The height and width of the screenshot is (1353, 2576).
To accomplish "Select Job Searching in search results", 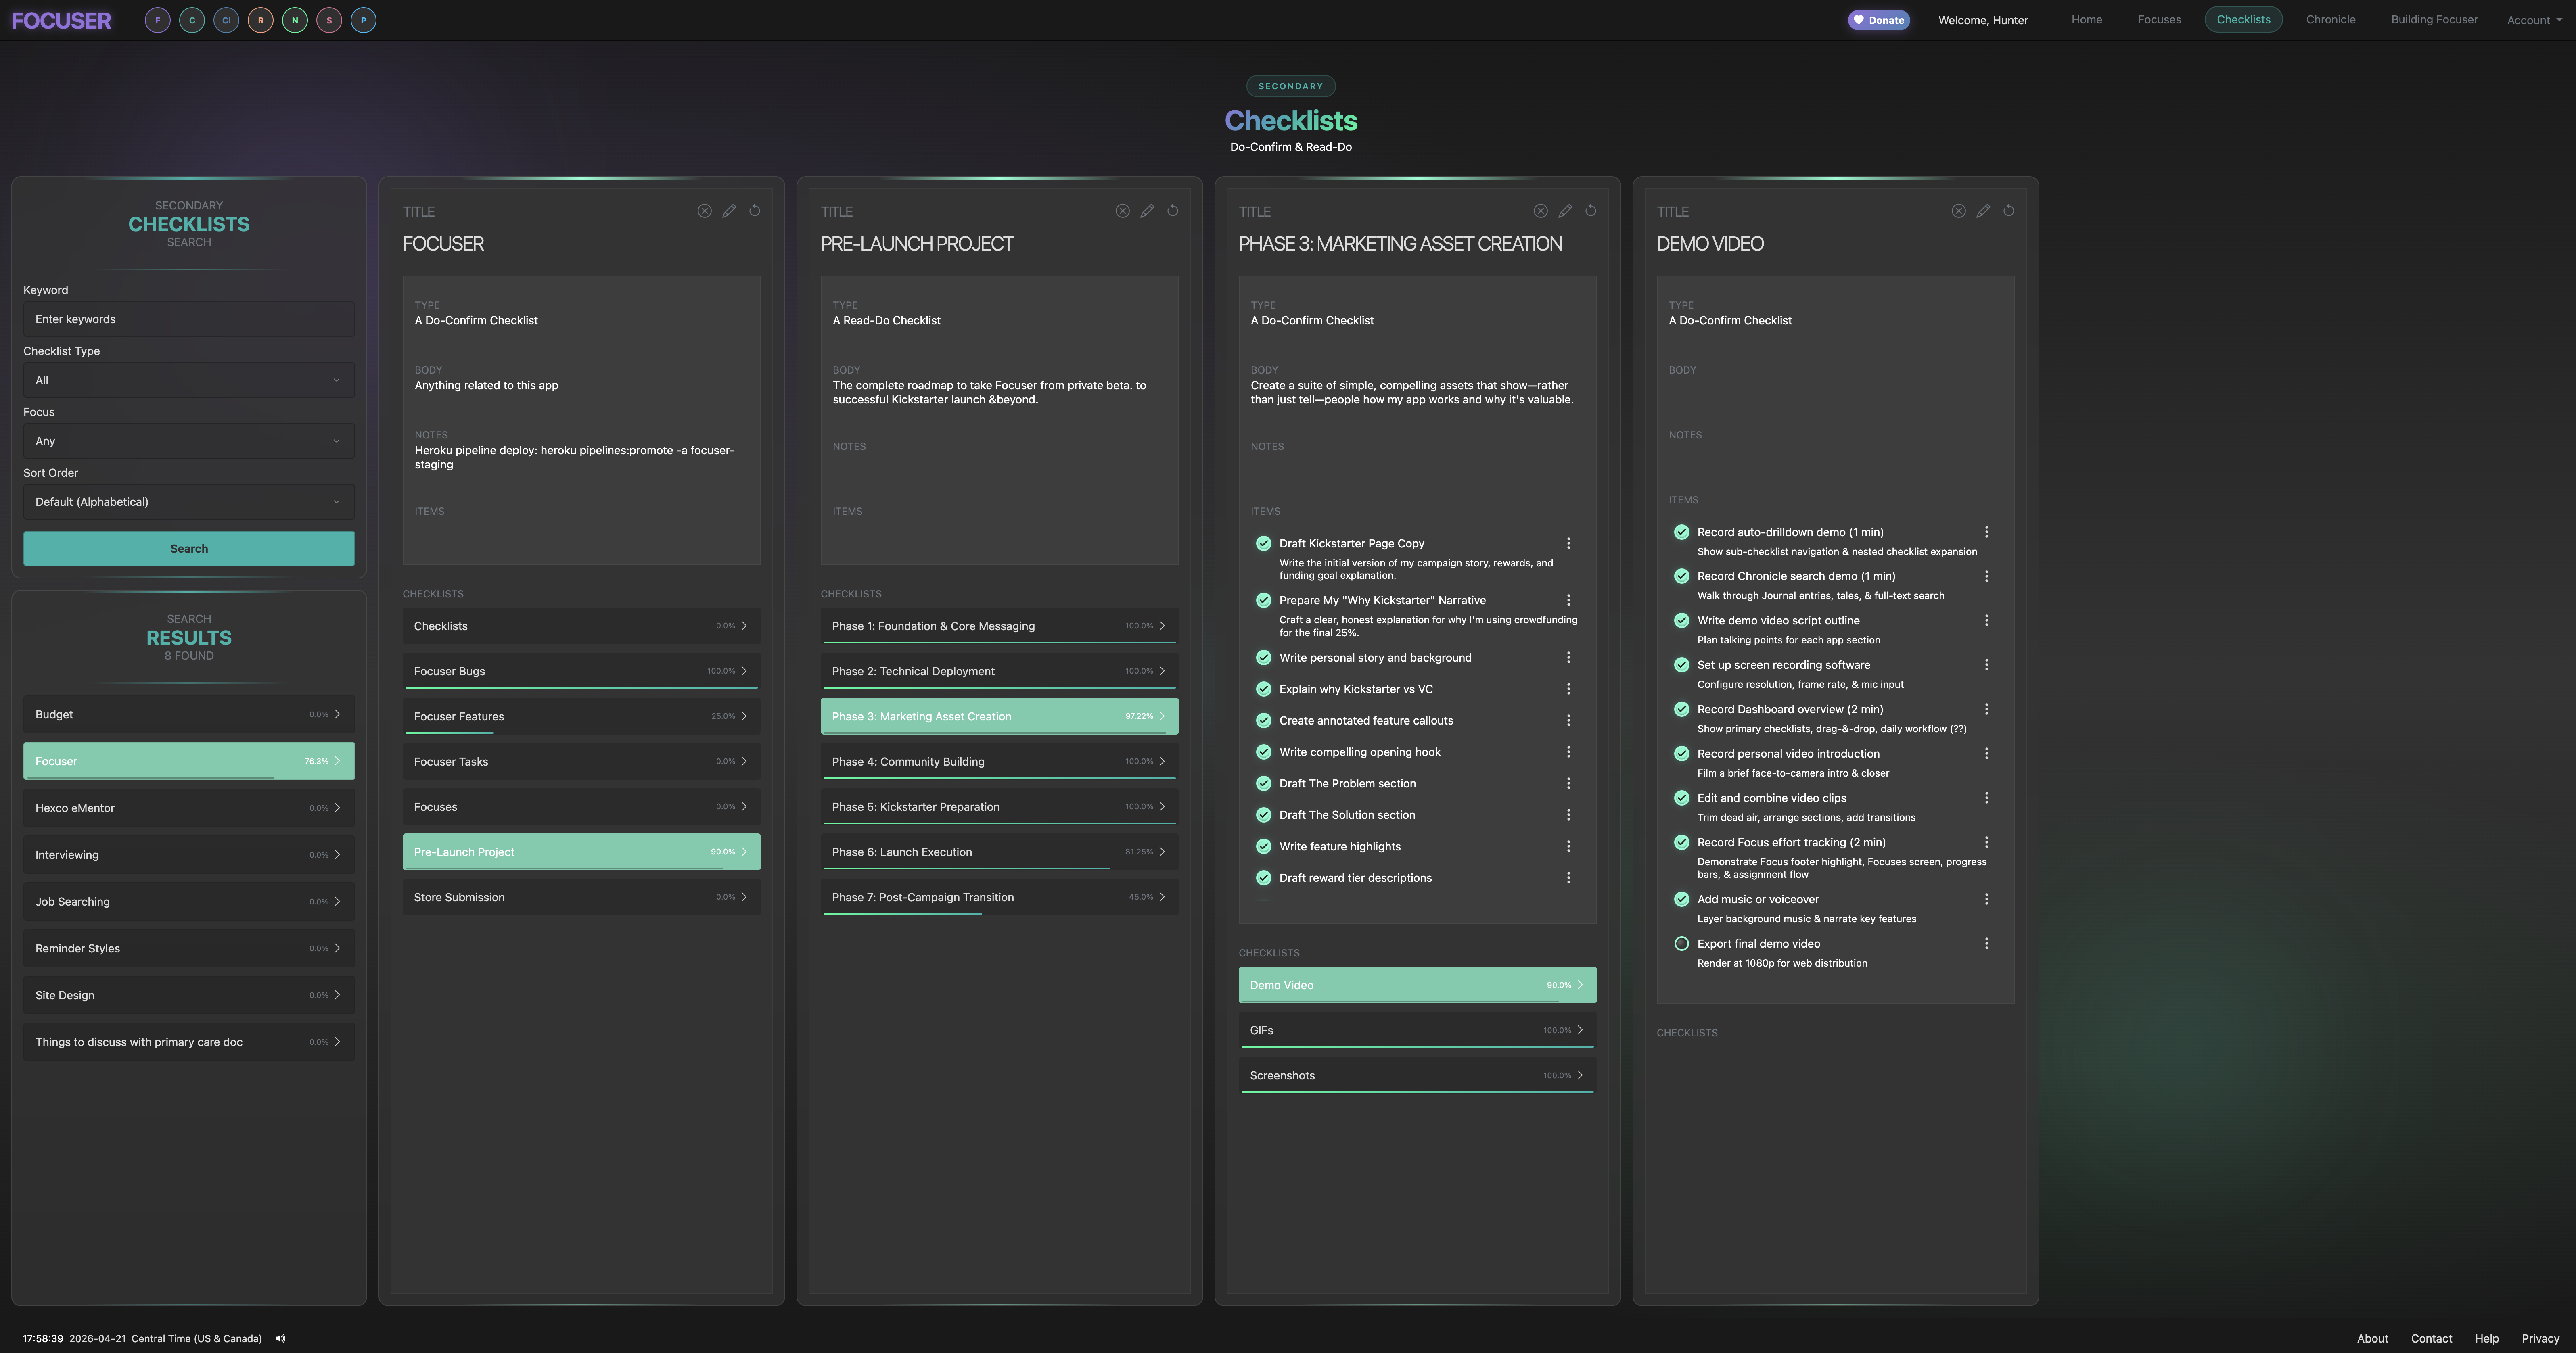I will (189, 902).
